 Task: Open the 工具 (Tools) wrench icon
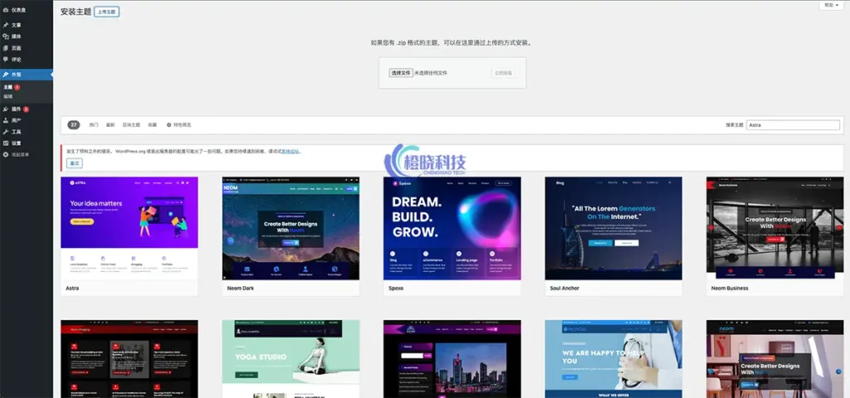[6, 132]
